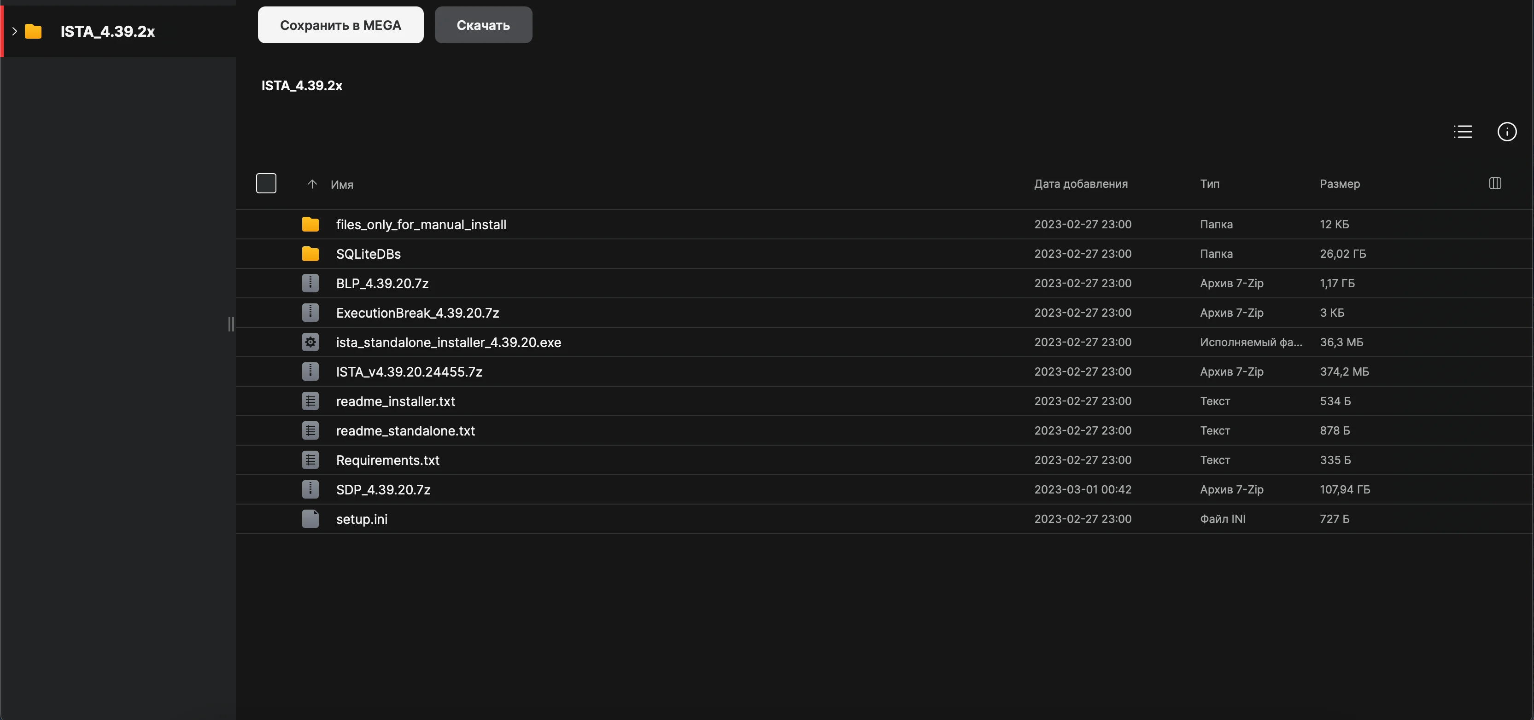The width and height of the screenshot is (1534, 720).
Task: Click the files_only_for_manual_install folder icon
Action: tap(310, 224)
